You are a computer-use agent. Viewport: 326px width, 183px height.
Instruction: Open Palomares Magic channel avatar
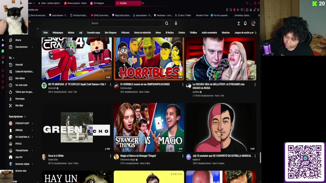[116, 157]
